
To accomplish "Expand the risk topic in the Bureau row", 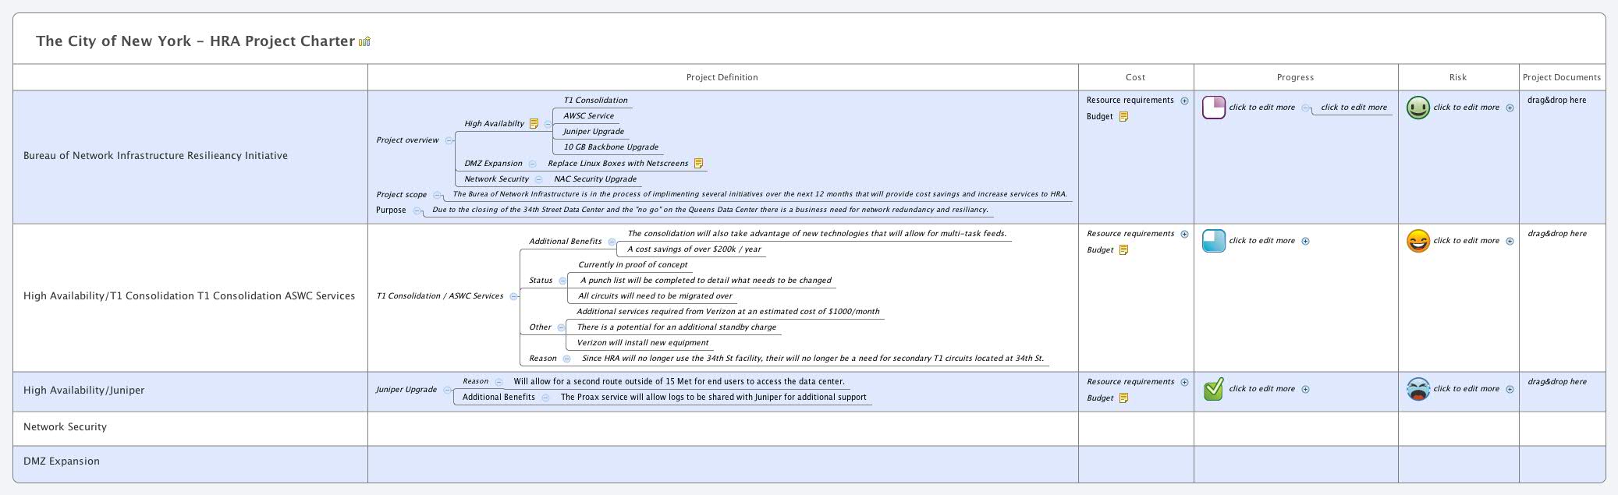I will [1510, 108].
